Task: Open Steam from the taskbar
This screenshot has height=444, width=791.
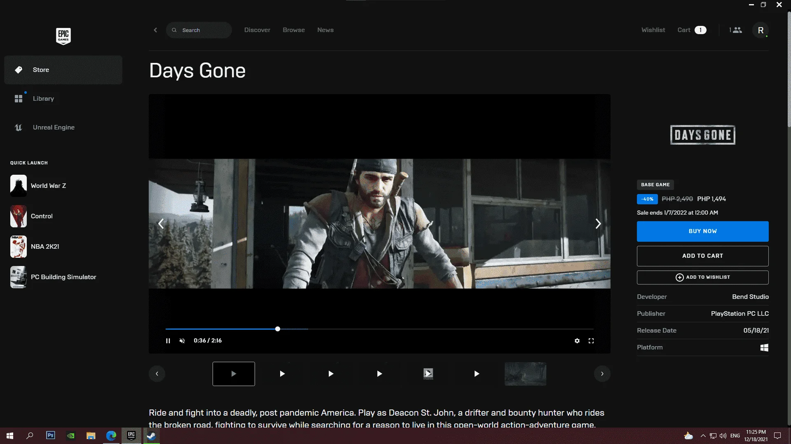Action: (152, 436)
